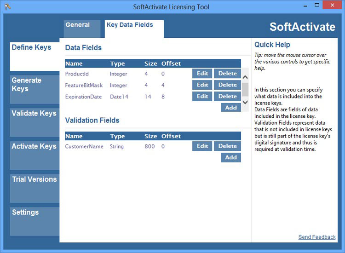Edit the FeatureBitMask field
345x253 pixels.
(x=202, y=85)
